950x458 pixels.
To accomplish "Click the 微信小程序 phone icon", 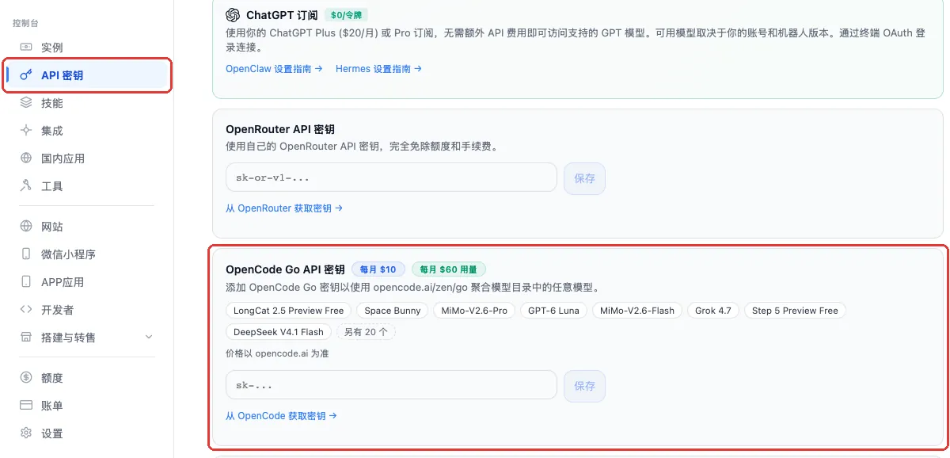I will [26, 254].
